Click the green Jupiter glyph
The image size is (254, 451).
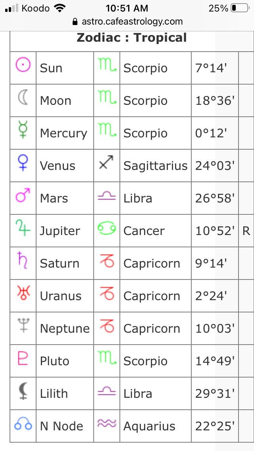click(x=23, y=227)
